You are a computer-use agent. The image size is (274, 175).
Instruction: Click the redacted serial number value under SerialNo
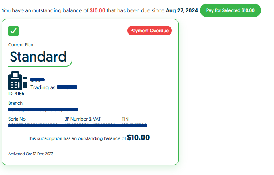(x=32, y=125)
